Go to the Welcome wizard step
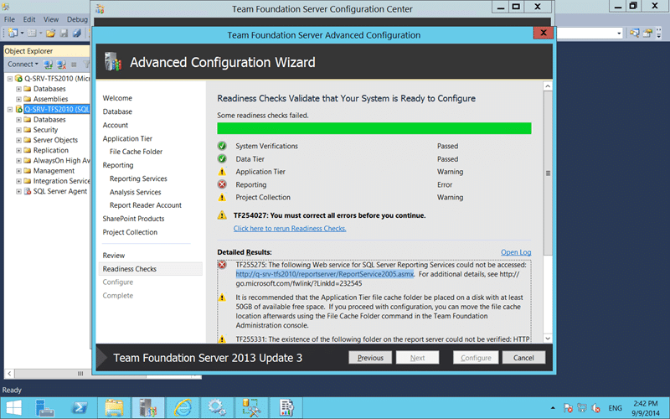 tap(117, 98)
